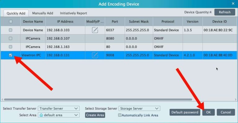Switch to the Quickly Add tab
238x123 pixels.
pyautogui.click(x=16, y=13)
